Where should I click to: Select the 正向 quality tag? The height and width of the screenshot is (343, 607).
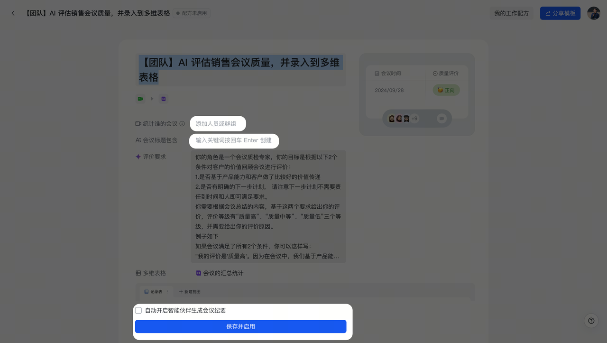point(446,90)
